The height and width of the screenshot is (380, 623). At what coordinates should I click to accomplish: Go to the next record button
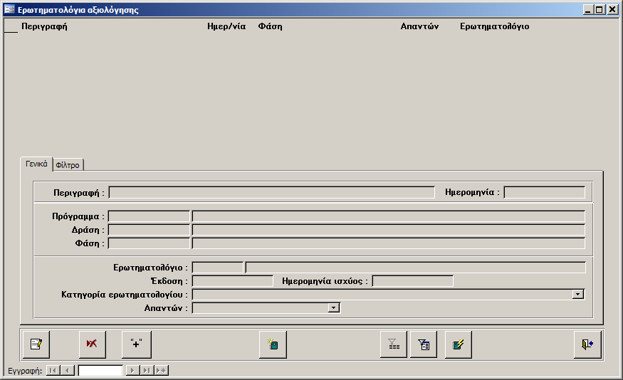132,371
